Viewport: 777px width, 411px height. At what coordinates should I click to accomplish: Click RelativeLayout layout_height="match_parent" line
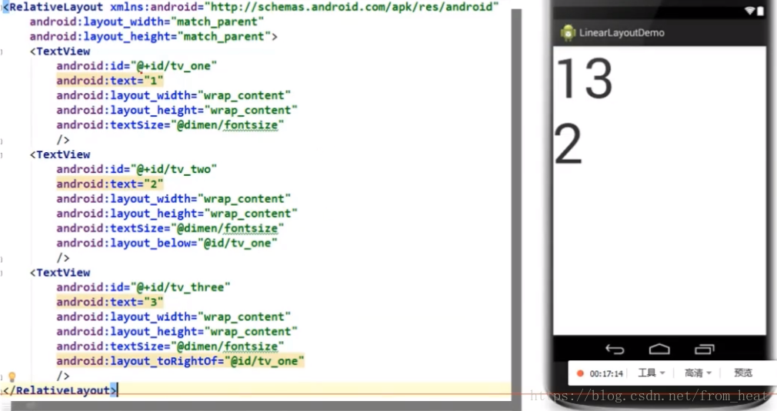[153, 37]
